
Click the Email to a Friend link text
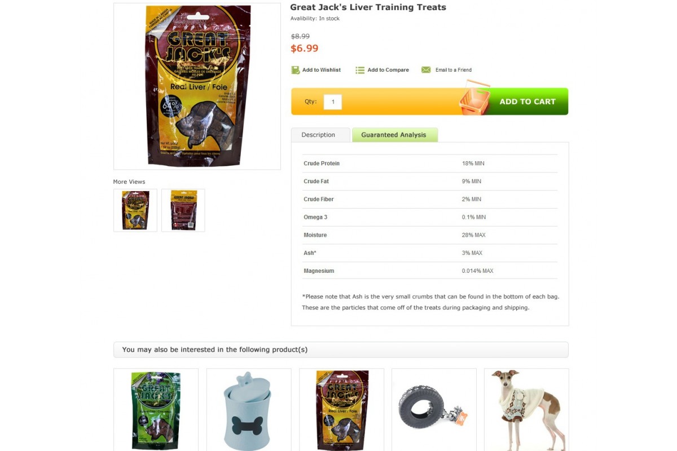pyautogui.click(x=454, y=70)
